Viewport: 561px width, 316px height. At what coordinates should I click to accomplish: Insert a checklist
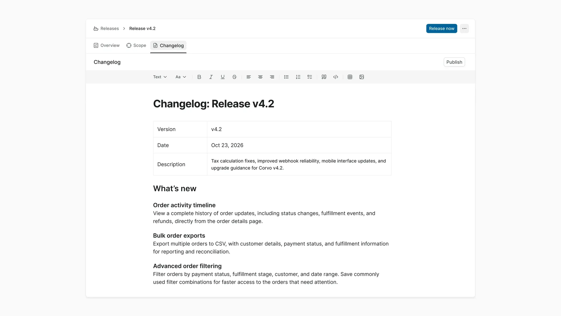coord(310,77)
